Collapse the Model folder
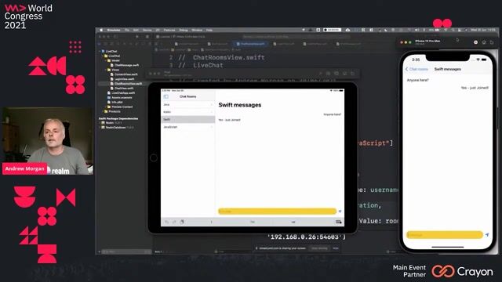The image size is (502, 282). coord(106,60)
